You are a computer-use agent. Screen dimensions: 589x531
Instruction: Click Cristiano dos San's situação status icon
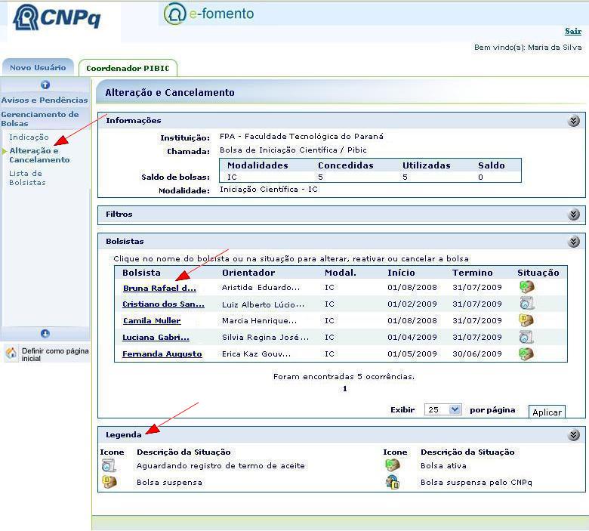point(526,304)
